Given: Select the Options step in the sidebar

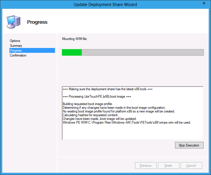Looking at the screenshot, I should [x=15, y=41].
